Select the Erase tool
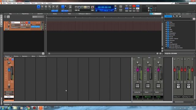Viewport: 196px width, 110px height. pos(57,7)
